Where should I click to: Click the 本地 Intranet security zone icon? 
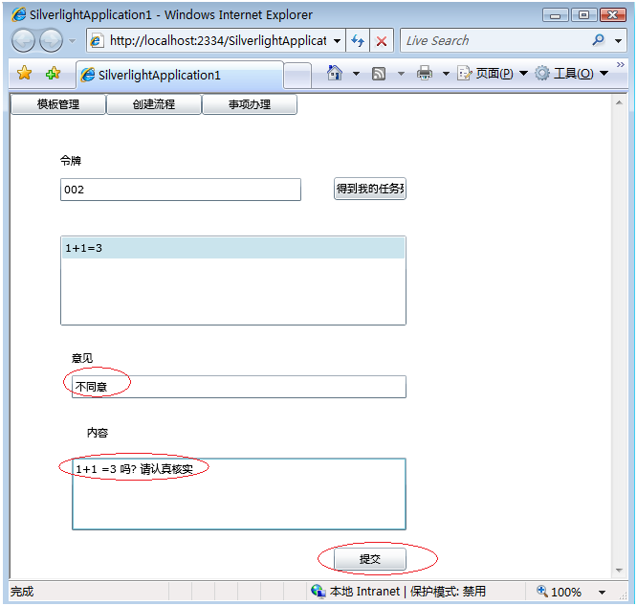pyautogui.click(x=318, y=591)
